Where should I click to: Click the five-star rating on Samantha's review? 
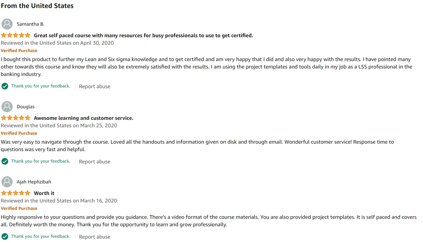click(x=16, y=35)
